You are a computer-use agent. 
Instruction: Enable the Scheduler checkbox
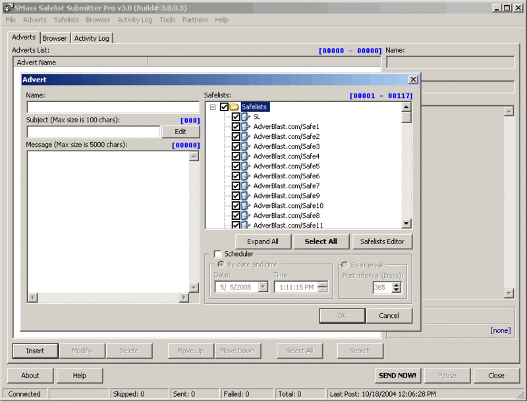click(218, 254)
